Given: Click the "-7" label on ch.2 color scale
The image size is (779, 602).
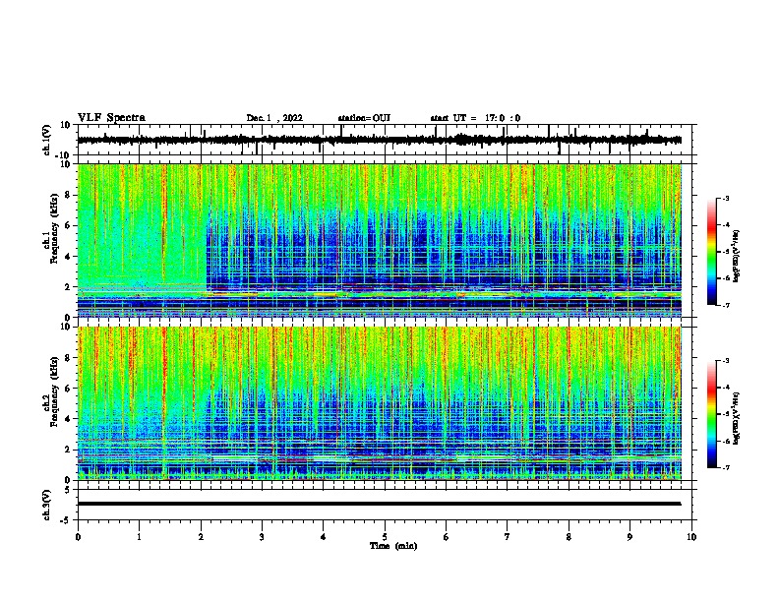Looking at the screenshot, I should tap(725, 467).
